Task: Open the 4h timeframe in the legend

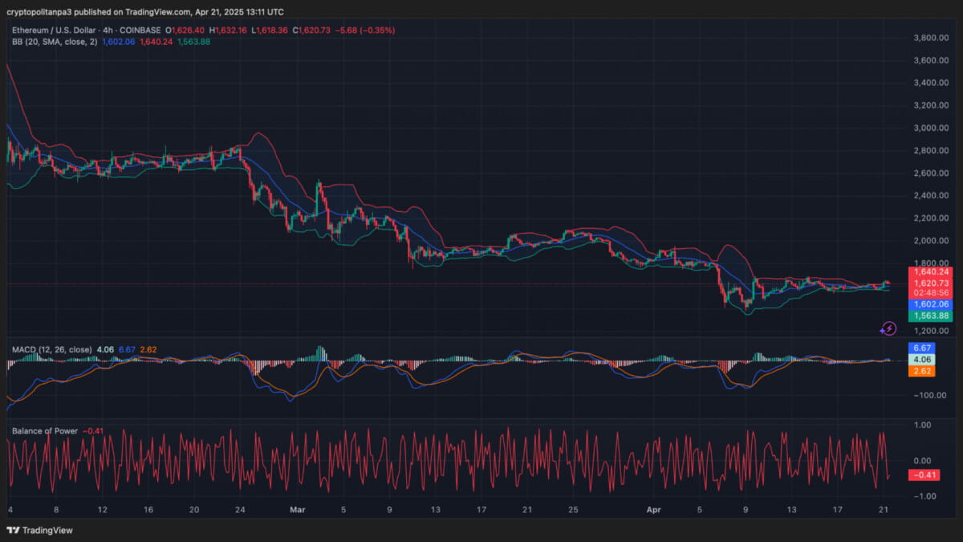Action: pyautogui.click(x=105, y=30)
